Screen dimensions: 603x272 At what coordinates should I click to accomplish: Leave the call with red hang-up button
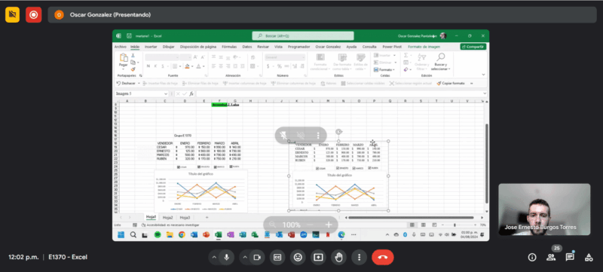383,258
